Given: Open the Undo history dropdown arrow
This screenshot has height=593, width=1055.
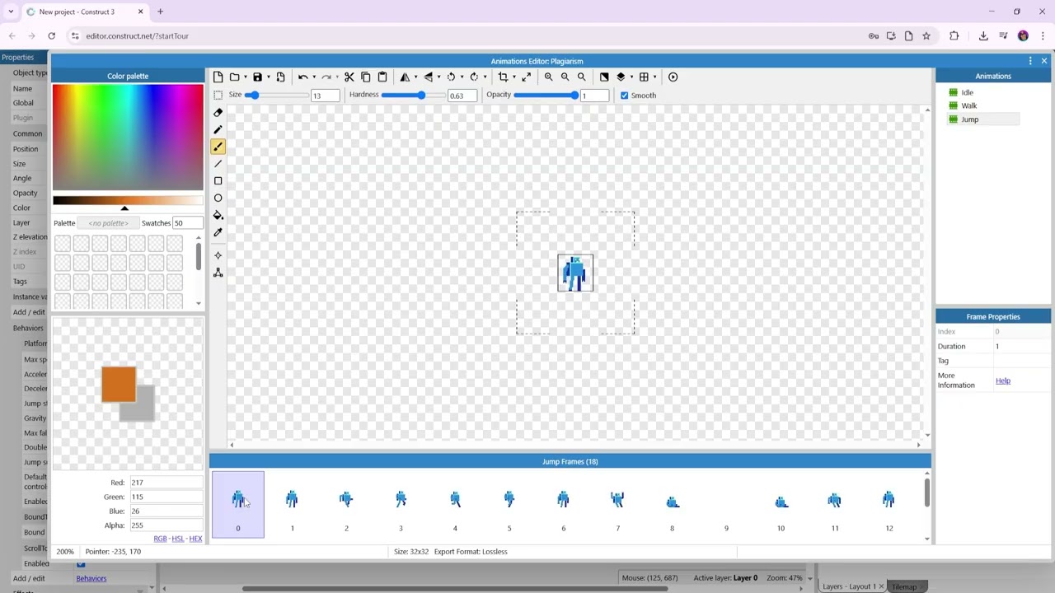Looking at the screenshot, I should tap(313, 77).
